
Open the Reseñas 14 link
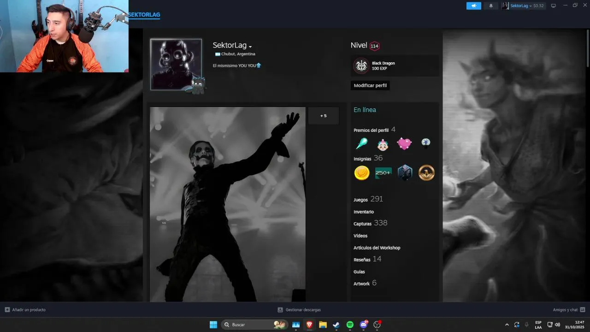coord(367,259)
